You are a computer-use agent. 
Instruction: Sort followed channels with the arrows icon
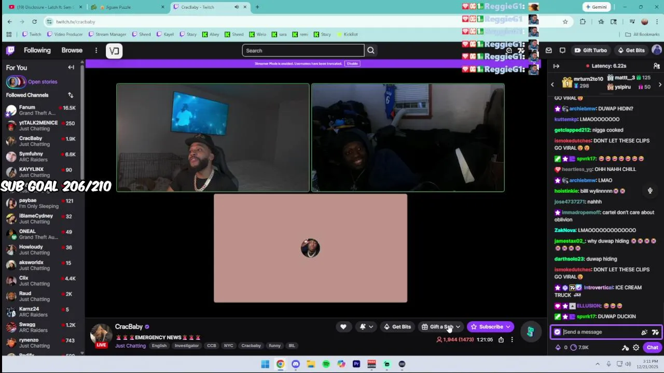(x=71, y=95)
